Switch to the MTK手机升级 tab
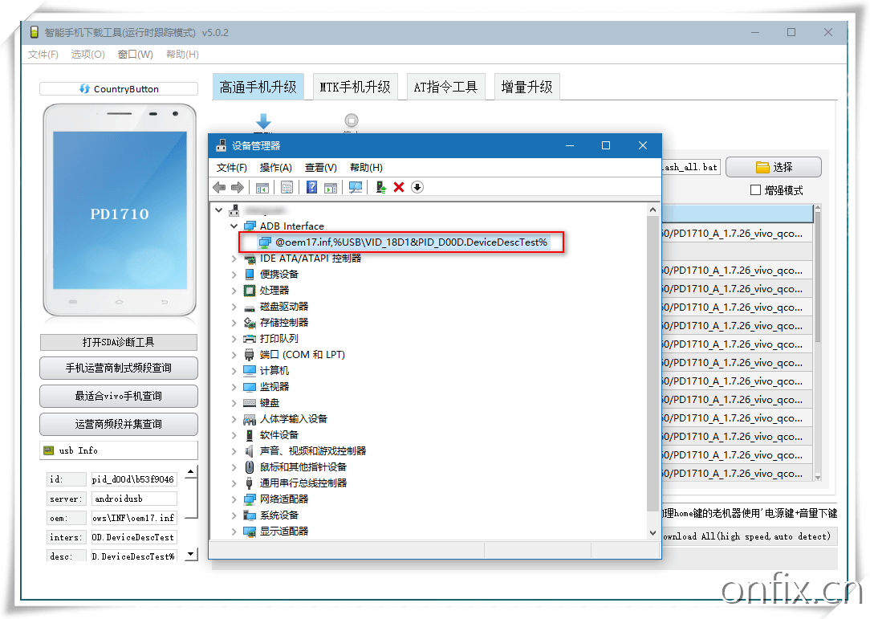 click(355, 87)
